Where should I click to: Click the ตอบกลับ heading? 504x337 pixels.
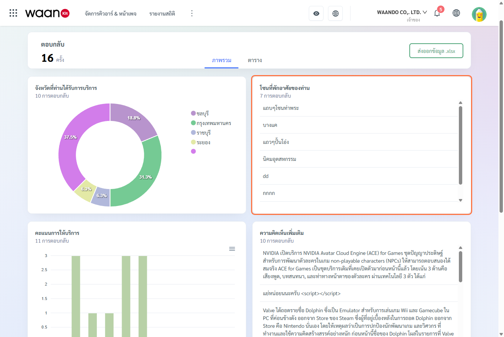[53, 44]
